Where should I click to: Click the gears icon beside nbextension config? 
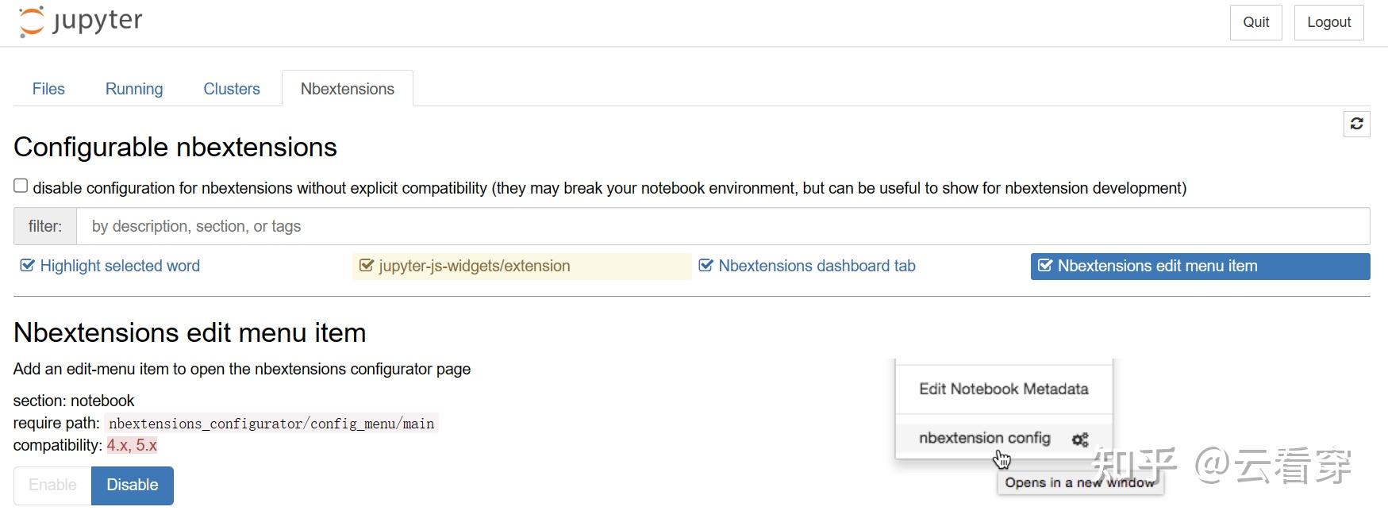(1079, 438)
